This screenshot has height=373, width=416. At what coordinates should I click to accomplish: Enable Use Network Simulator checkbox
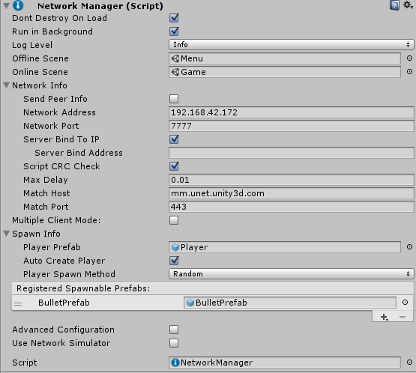click(x=174, y=343)
